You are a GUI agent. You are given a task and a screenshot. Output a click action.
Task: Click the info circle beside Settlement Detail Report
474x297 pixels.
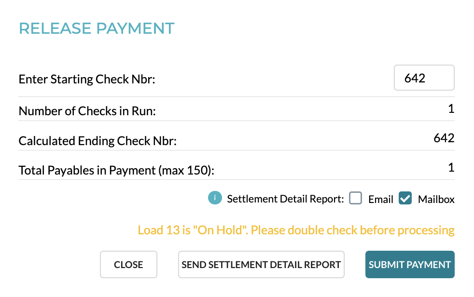click(214, 198)
